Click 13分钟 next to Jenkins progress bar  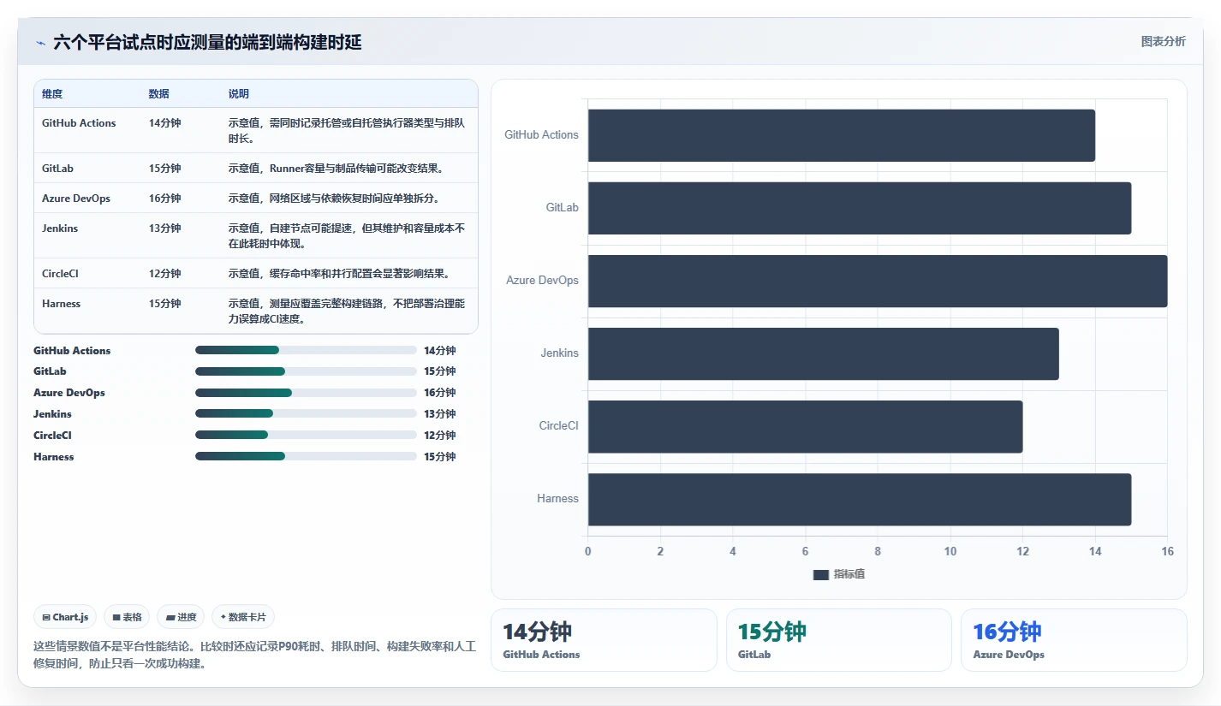(440, 414)
